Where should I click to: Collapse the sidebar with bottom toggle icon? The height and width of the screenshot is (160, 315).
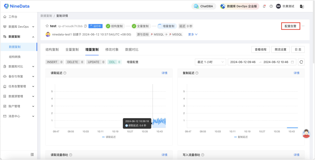[32, 154]
